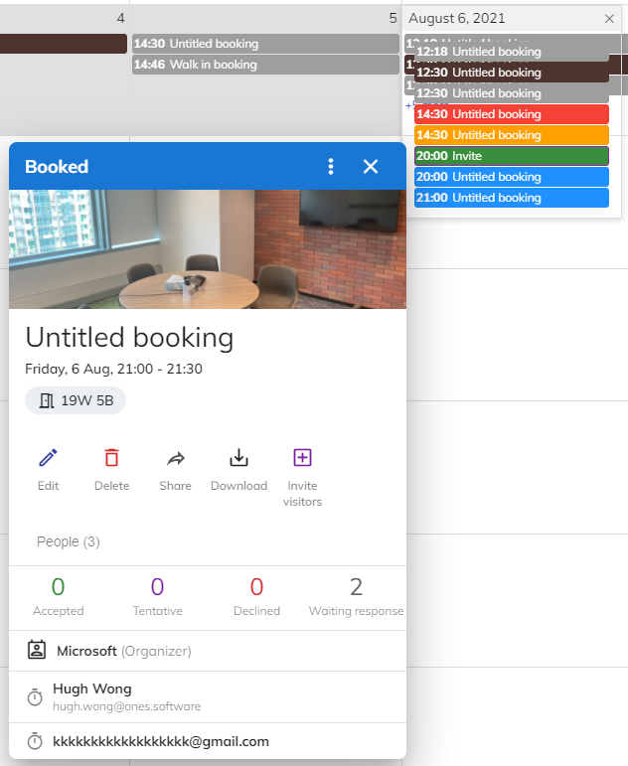The width and height of the screenshot is (628, 766).
Task: Select the red 14:30 Untitled booking
Action: pos(511,114)
